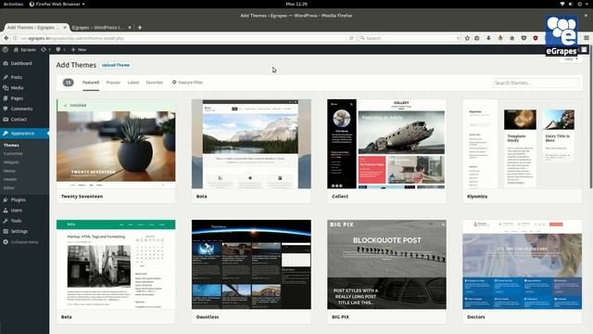Viewport: 593px width, 334px height.
Task: Open the Header submenu item
Action: point(10,179)
